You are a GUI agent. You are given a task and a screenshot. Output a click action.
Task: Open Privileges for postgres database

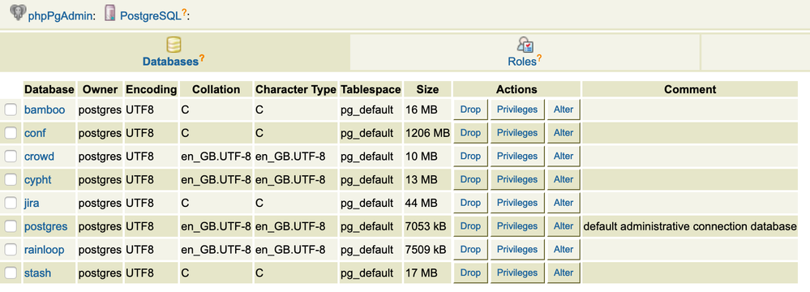517,226
